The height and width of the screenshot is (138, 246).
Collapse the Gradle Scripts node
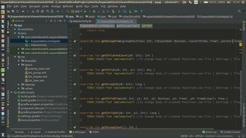[12, 92]
